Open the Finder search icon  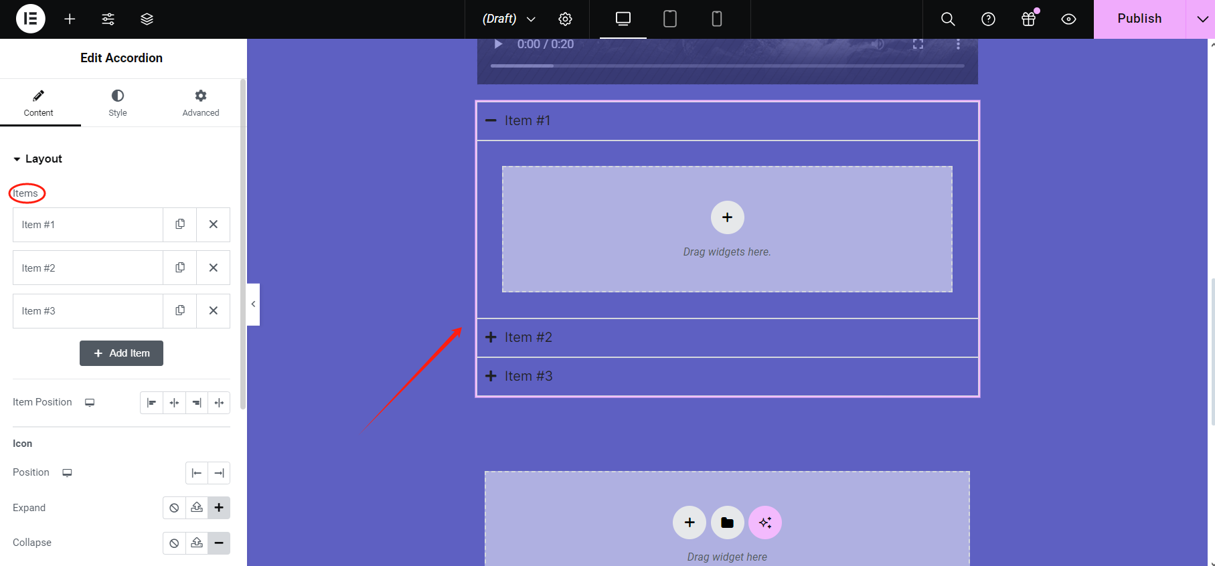948,19
